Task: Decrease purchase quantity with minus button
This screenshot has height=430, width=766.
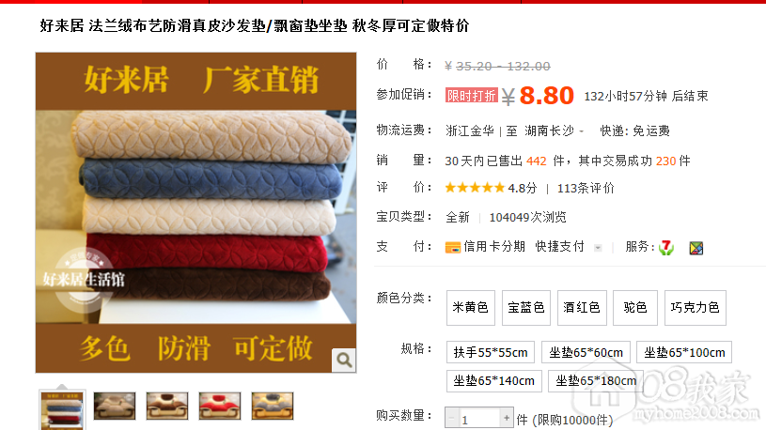Action: pos(451,419)
